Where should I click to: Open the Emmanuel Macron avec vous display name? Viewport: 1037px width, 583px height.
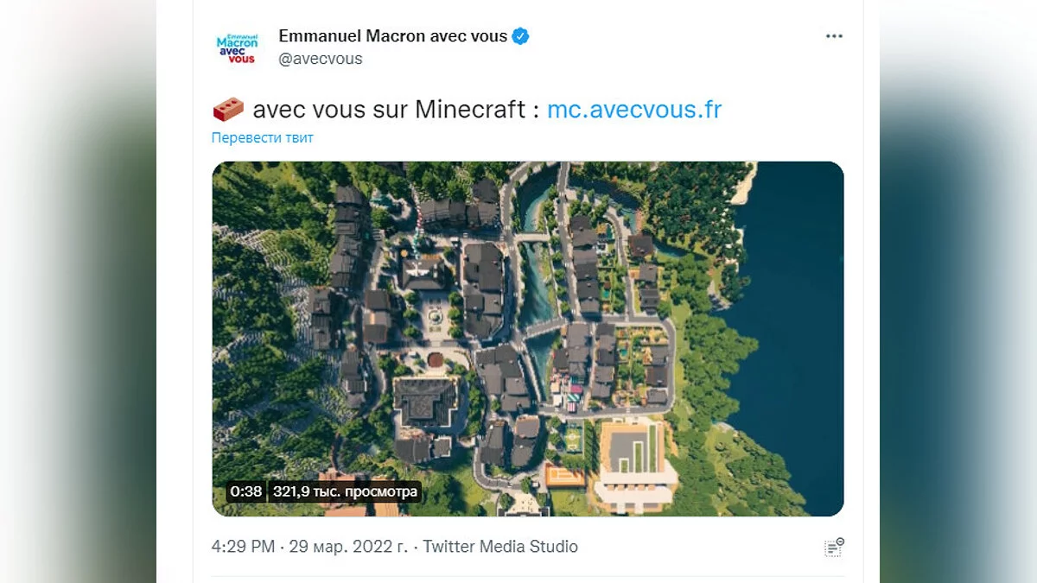coord(393,36)
